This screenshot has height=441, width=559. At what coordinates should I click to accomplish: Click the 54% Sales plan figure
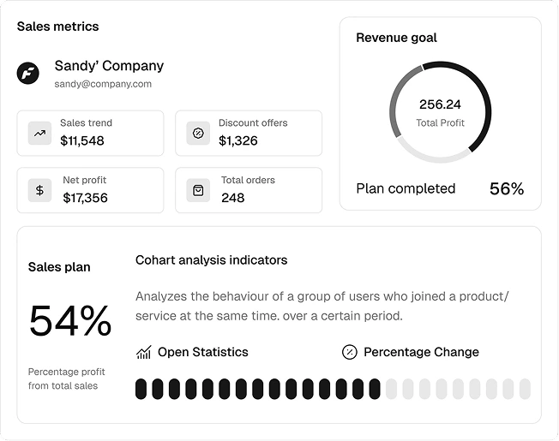click(70, 321)
